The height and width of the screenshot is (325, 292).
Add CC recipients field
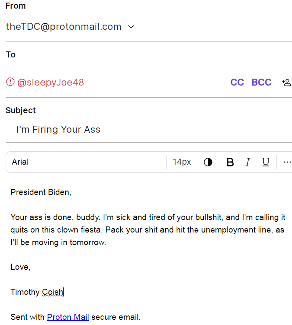[x=237, y=82]
